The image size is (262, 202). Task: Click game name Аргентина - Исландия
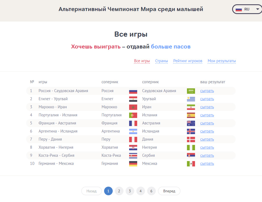(58, 131)
